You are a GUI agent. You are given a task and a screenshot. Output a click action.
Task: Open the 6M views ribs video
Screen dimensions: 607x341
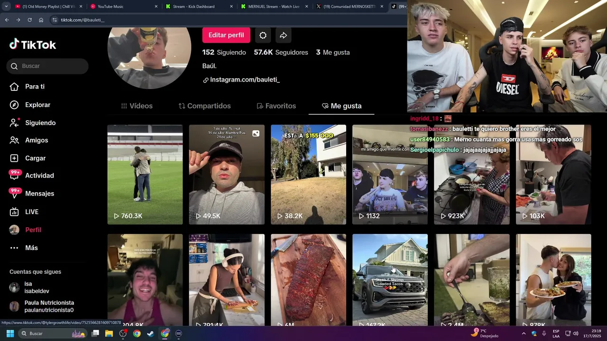point(308,279)
